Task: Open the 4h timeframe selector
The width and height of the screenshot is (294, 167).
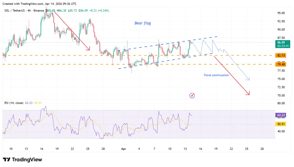Action: (29, 10)
